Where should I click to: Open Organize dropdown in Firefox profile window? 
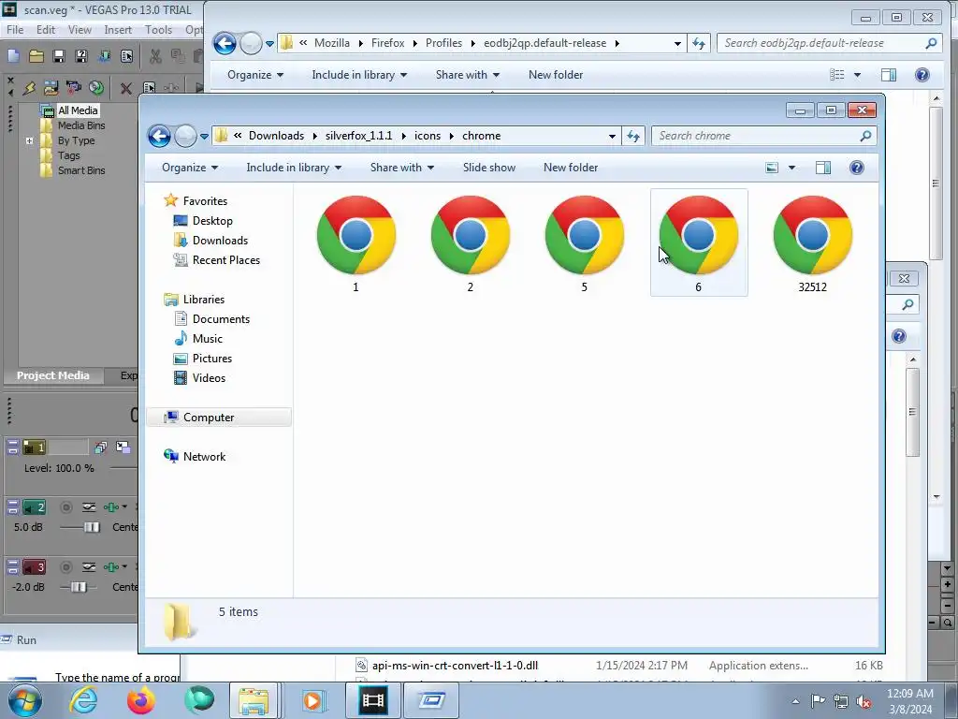point(254,75)
